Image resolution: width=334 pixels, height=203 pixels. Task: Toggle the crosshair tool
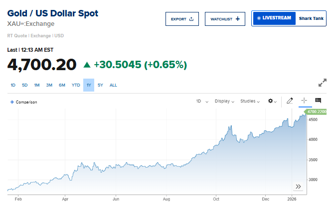[304, 101]
